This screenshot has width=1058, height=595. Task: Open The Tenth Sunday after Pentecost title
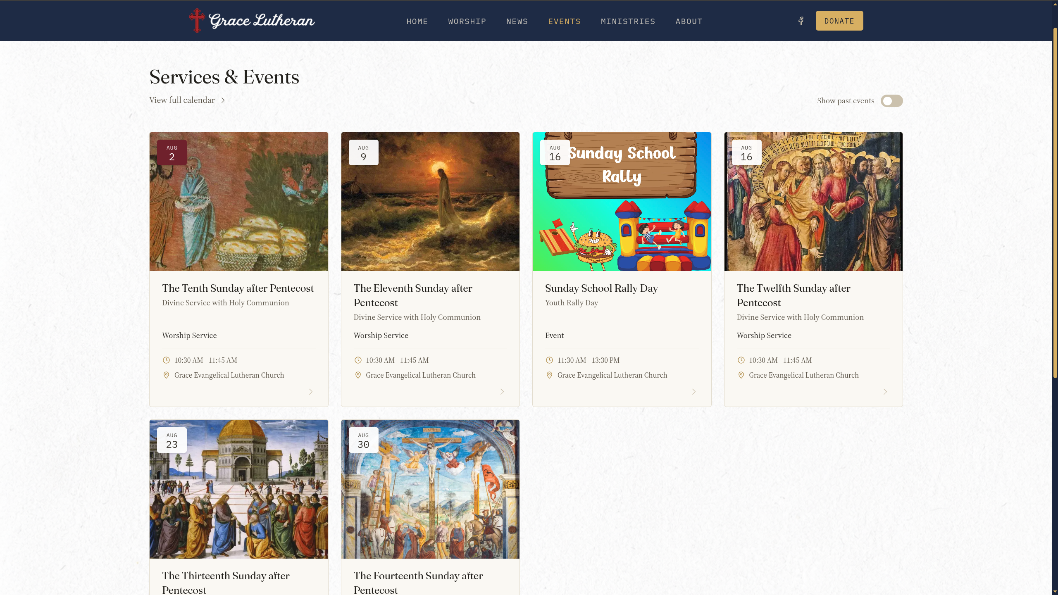(x=238, y=288)
